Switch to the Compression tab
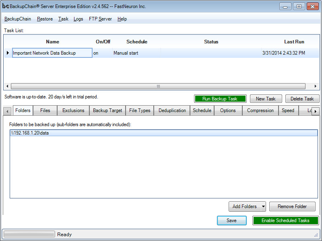The height and width of the screenshot is (241, 322). tap(260, 110)
